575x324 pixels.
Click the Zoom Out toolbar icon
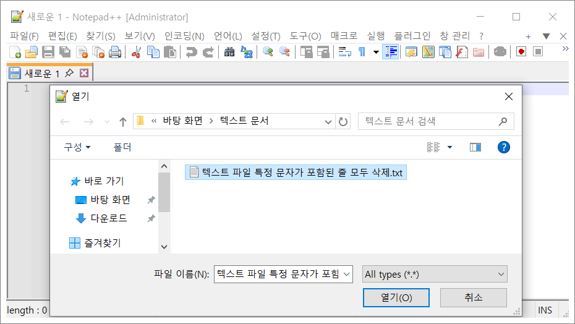(284, 52)
